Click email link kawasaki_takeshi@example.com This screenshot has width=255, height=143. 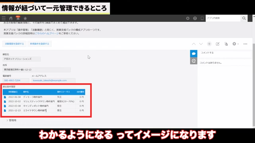(50, 80)
